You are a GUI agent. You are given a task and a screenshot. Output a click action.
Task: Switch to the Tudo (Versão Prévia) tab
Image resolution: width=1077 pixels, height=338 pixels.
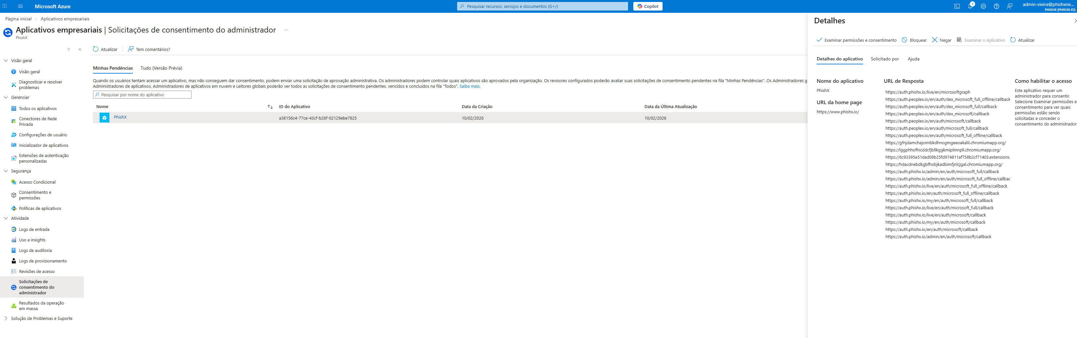click(161, 68)
